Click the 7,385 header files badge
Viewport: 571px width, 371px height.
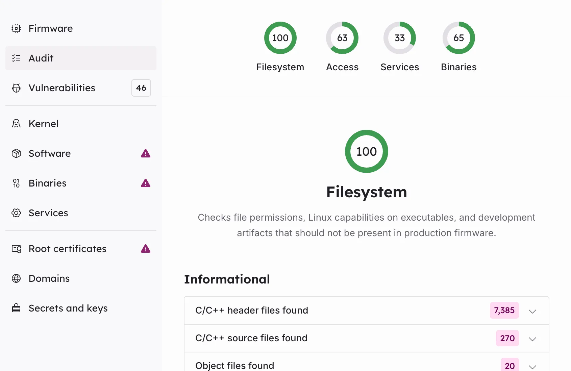[x=504, y=310]
